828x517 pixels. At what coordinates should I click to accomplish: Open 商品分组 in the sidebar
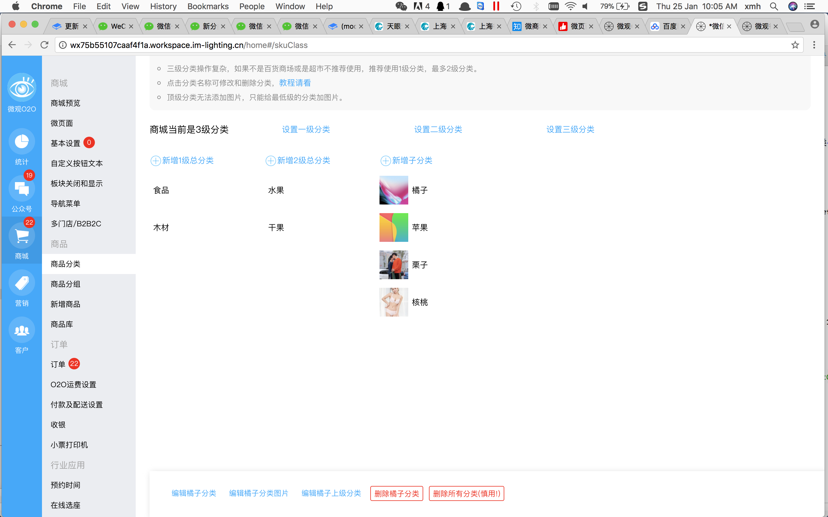pyautogui.click(x=65, y=284)
